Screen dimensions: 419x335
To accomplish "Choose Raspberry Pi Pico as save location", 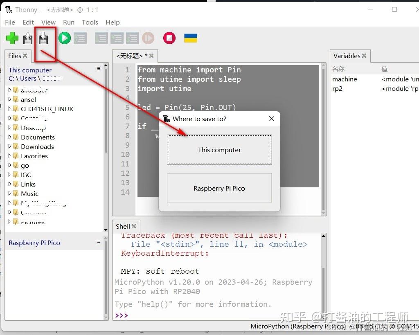I will (x=219, y=188).
